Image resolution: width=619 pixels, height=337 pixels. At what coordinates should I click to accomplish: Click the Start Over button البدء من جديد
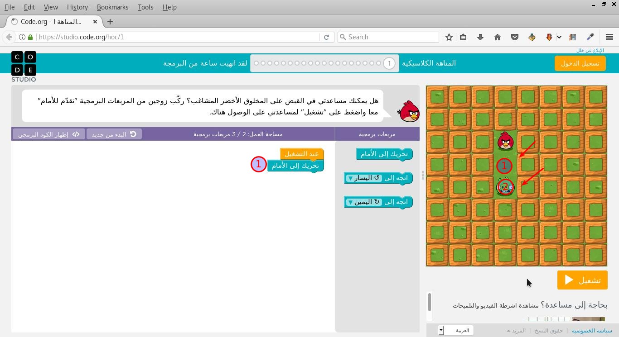(x=114, y=134)
